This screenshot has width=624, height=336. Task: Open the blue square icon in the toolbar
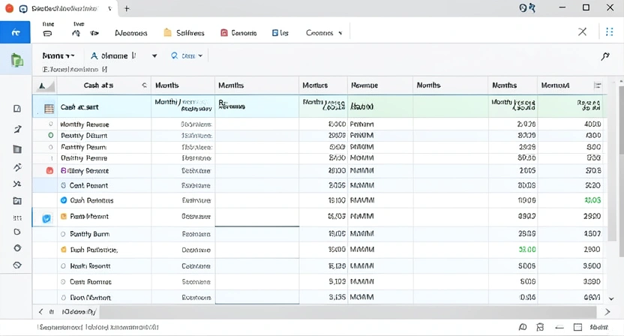(275, 33)
